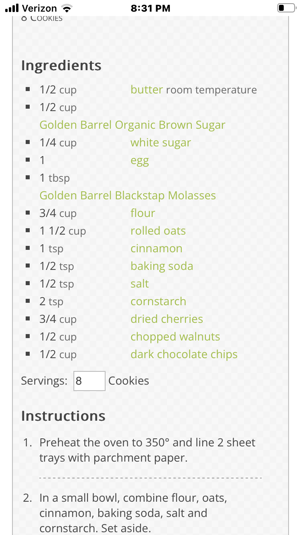Open Golden Barrel Organic Brown Sugar link

[x=132, y=125]
